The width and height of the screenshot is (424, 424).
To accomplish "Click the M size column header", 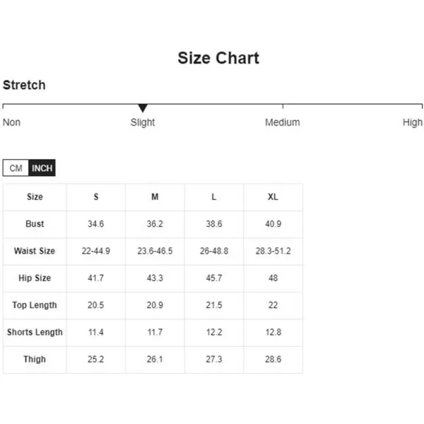I will coord(155,197).
